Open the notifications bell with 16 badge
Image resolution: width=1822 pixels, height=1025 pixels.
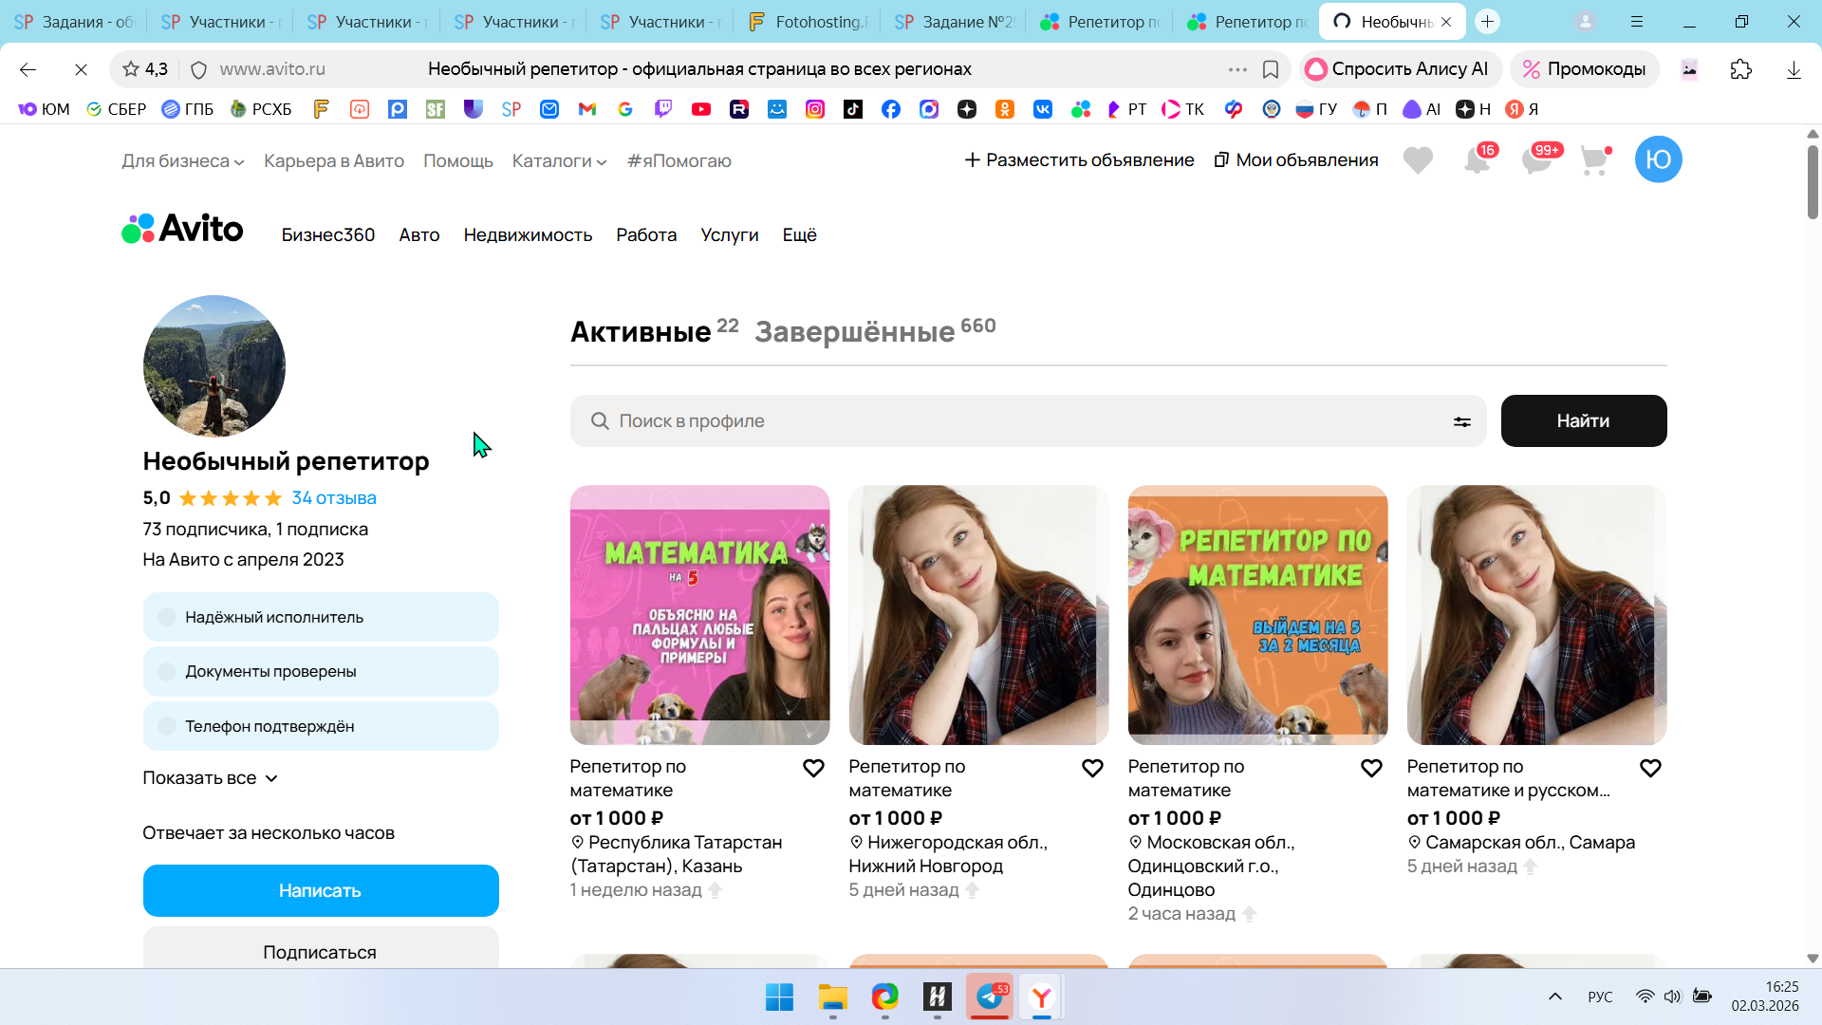click(1477, 160)
